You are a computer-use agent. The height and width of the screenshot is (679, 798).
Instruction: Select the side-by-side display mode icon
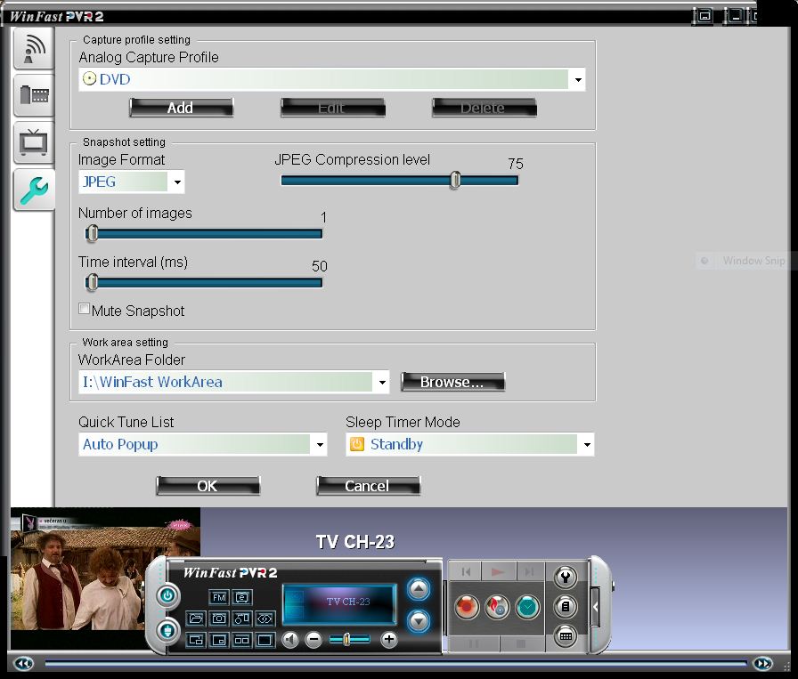pos(242,640)
